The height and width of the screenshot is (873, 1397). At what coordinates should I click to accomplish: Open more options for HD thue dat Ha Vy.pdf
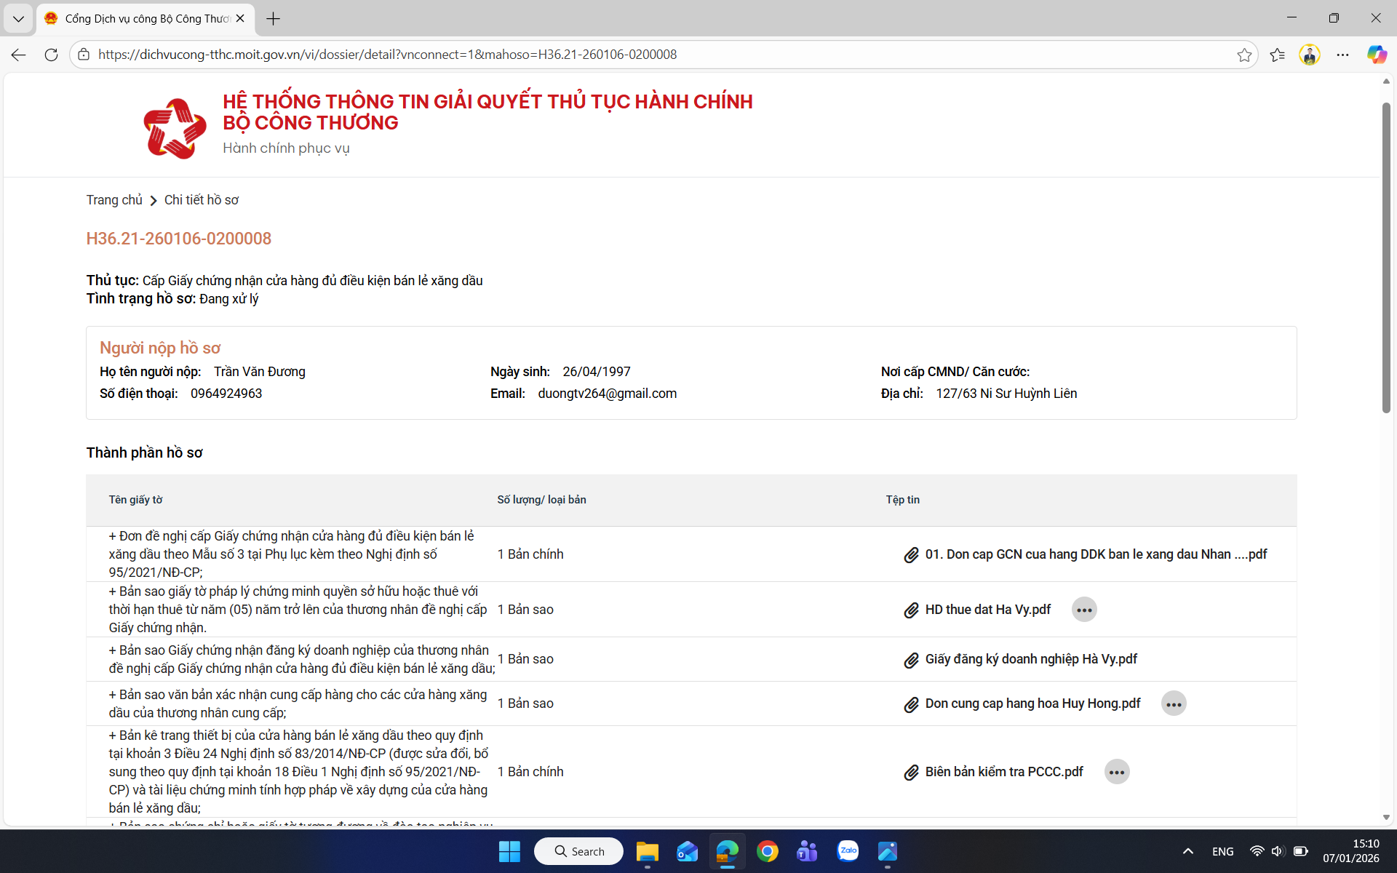[x=1084, y=610]
